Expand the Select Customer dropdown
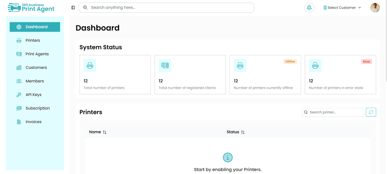The width and height of the screenshot is (387, 174). coord(342,8)
